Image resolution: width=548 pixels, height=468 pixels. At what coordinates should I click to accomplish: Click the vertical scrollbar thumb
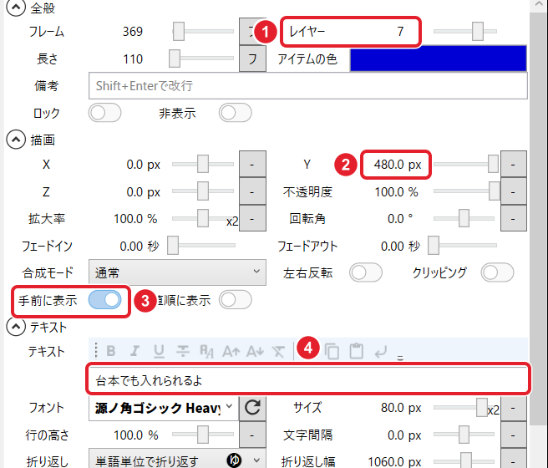[539, 218]
